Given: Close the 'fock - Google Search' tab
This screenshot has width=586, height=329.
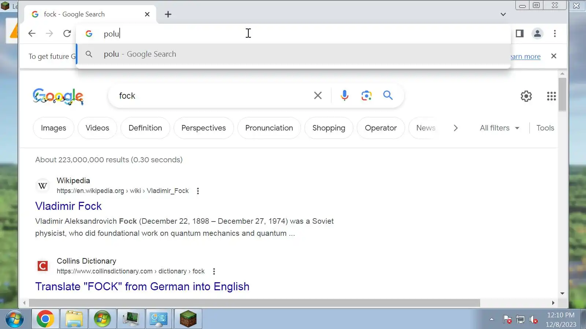Looking at the screenshot, I should (147, 14).
